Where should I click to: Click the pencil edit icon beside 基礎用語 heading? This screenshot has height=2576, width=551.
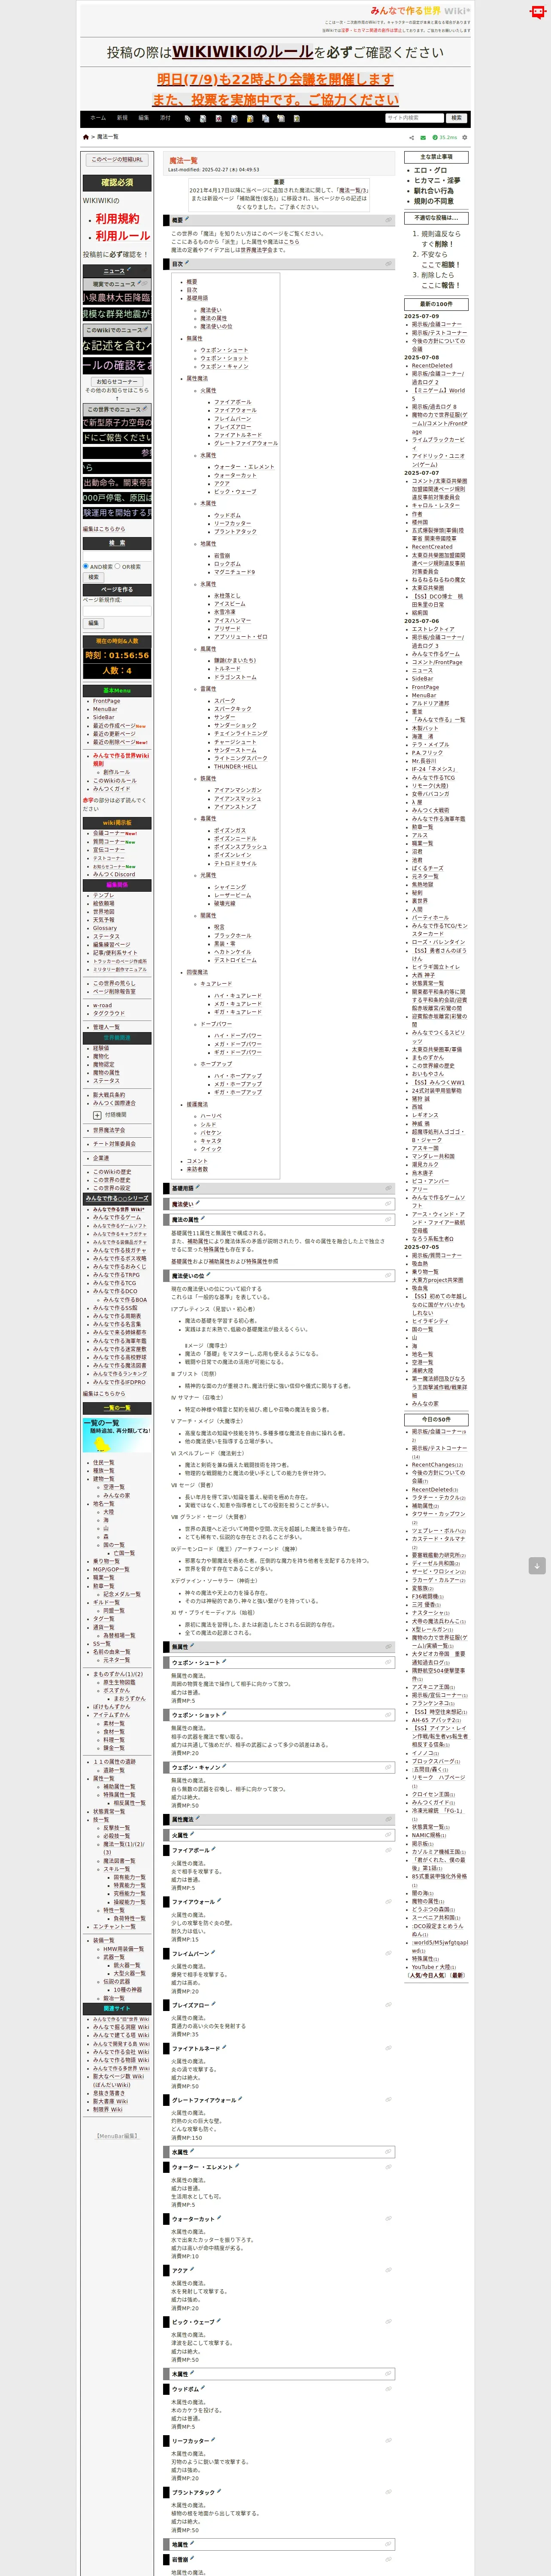click(x=198, y=1188)
